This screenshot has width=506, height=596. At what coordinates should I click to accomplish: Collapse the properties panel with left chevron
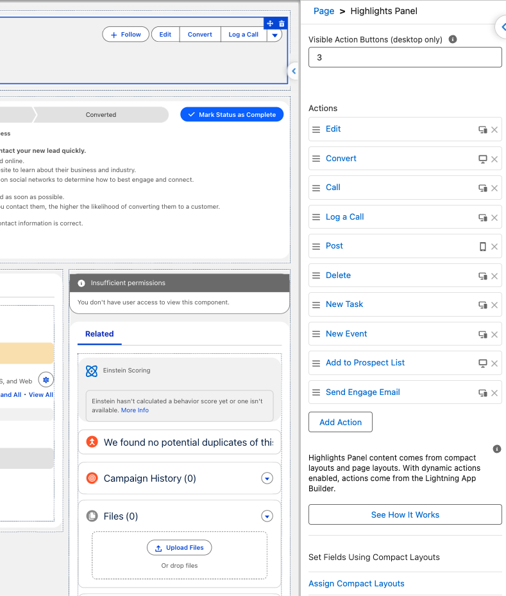point(294,71)
